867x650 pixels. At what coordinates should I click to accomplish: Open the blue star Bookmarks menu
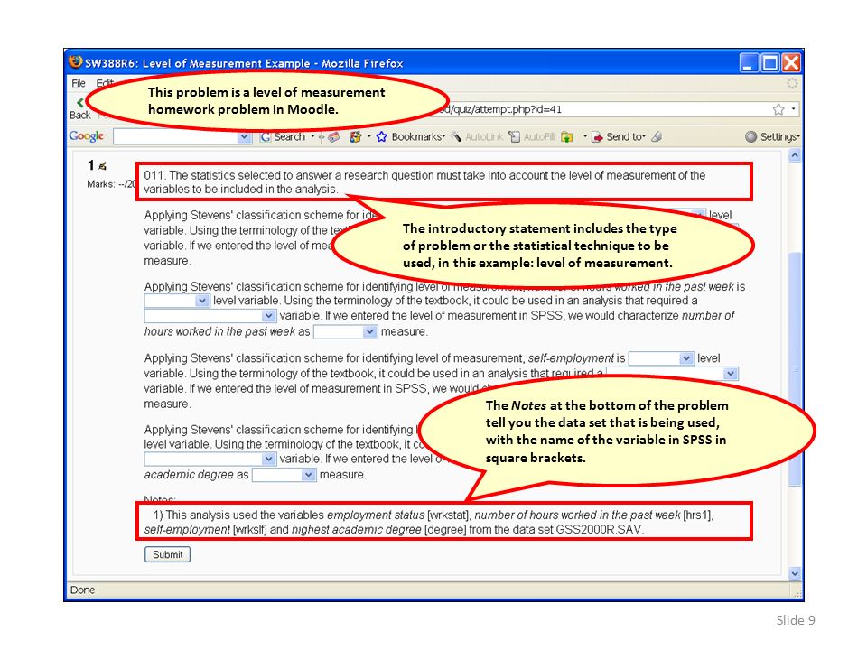coord(410,136)
